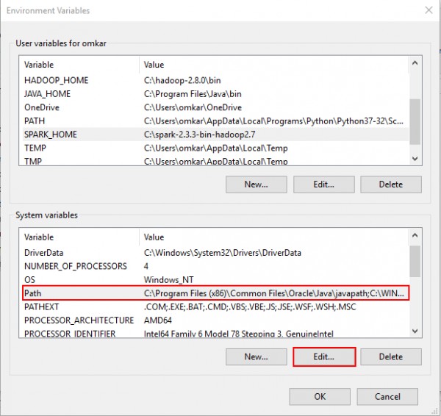Click the Variable column header in System variables

[40, 237]
